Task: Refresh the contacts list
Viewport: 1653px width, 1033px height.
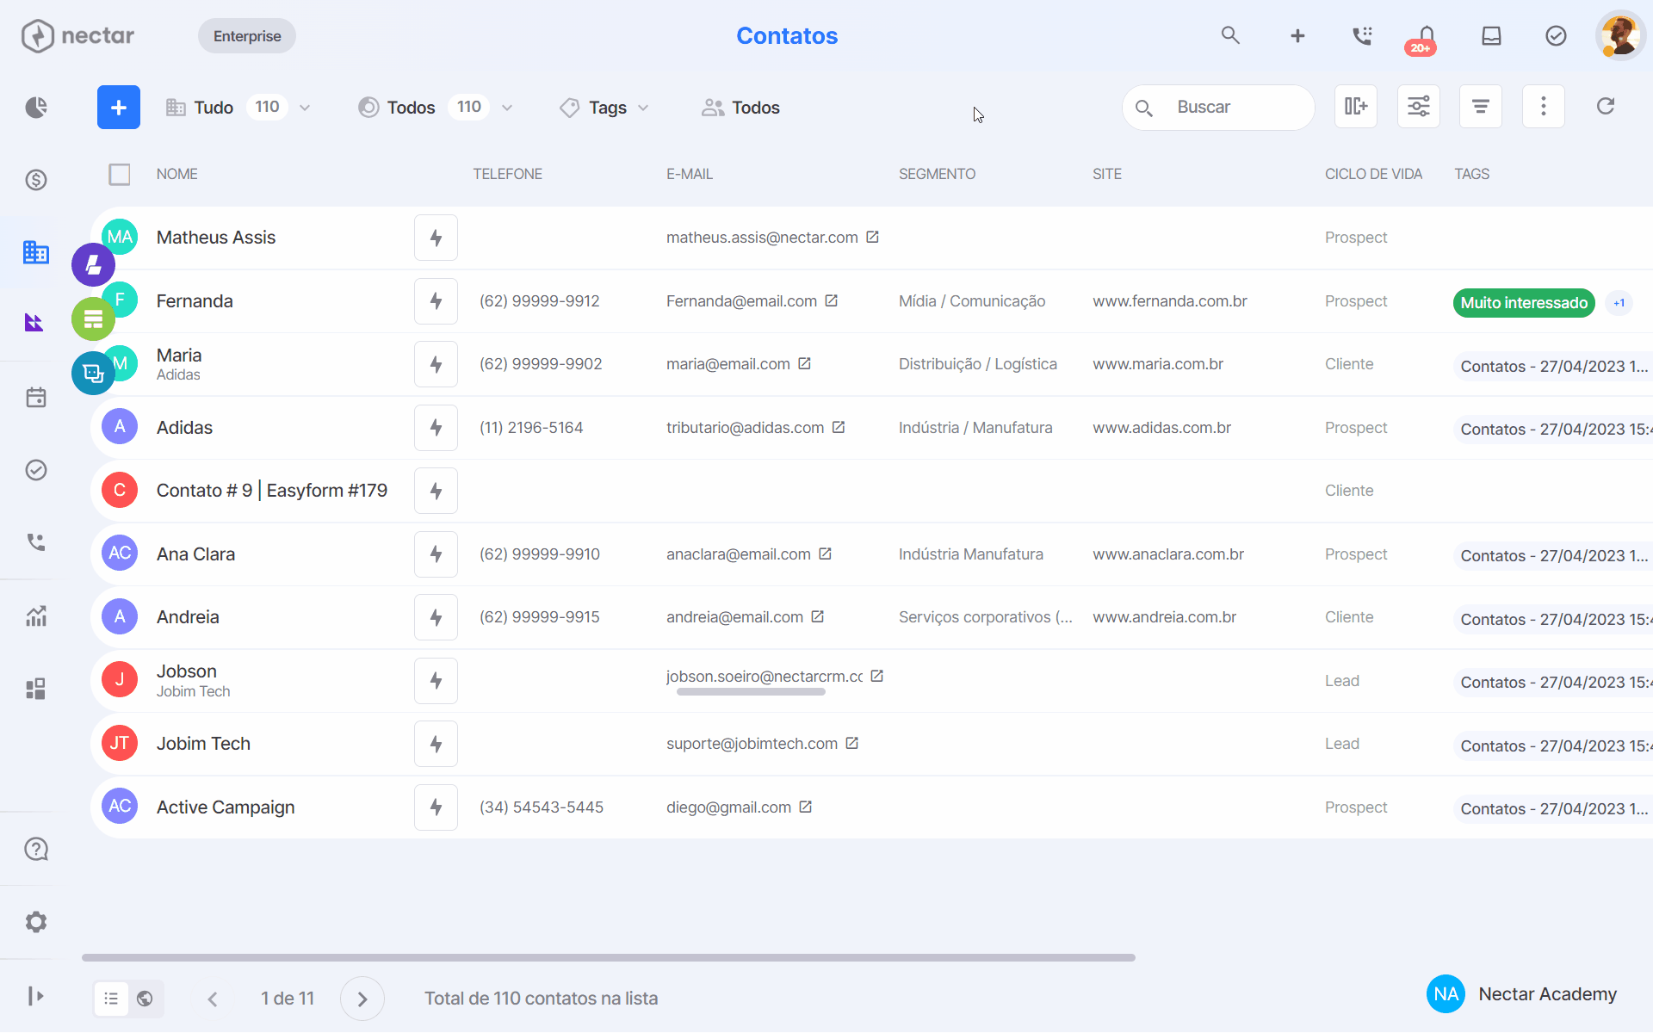Action: [1606, 107]
